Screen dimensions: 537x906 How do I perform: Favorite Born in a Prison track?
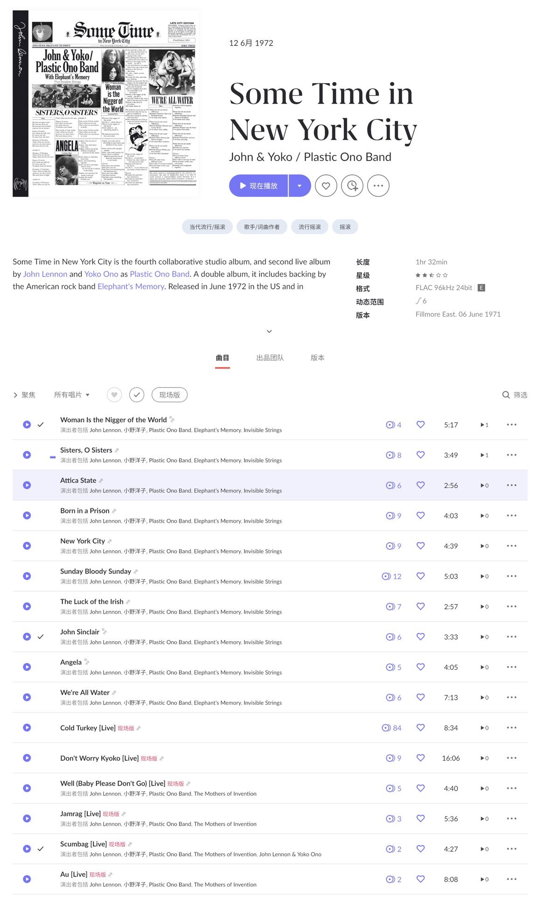tap(420, 516)
